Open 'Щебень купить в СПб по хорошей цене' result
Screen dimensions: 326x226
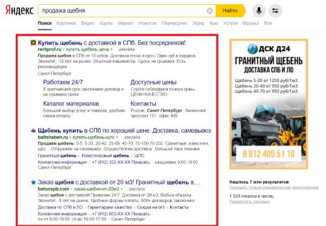point(124,131)
